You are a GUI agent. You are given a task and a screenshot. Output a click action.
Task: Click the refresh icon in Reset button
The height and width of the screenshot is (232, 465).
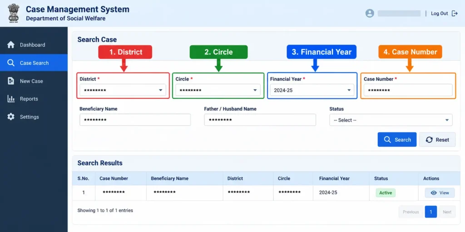(x=429, y=140)
